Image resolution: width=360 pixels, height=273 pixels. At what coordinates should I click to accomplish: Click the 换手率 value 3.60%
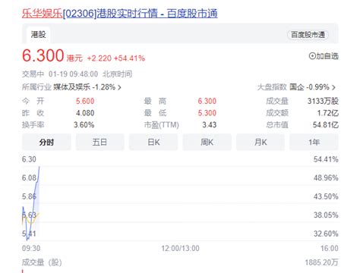click(x=84, y=124)
